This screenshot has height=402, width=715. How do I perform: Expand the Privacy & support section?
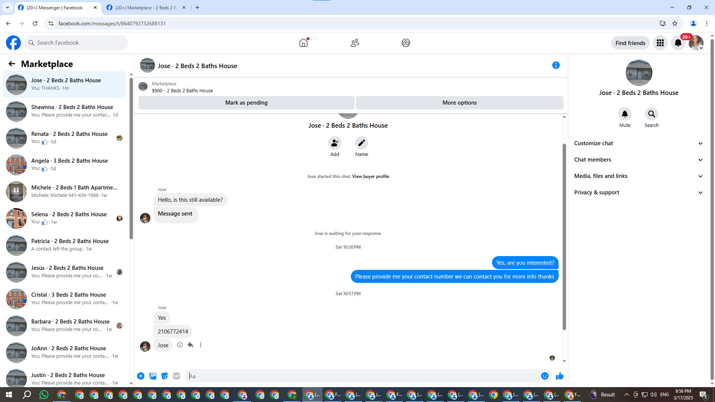point(638,192)
